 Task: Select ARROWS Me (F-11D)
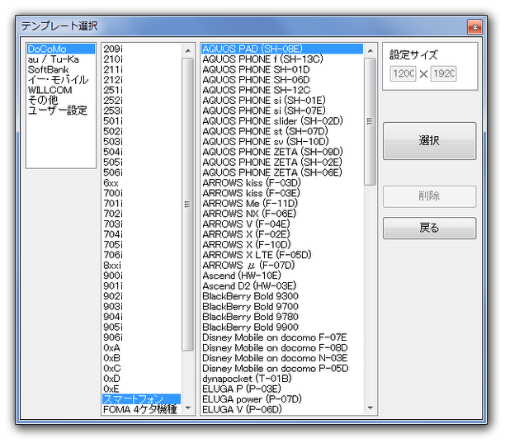click(x=282, y=204)
